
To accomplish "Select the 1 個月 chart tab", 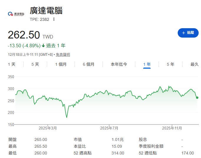I will [61, 64].
